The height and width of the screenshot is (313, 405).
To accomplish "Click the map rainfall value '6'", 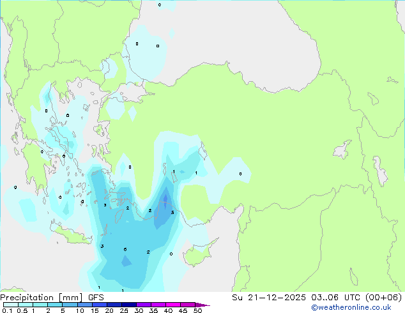I will tap(125, 250).
